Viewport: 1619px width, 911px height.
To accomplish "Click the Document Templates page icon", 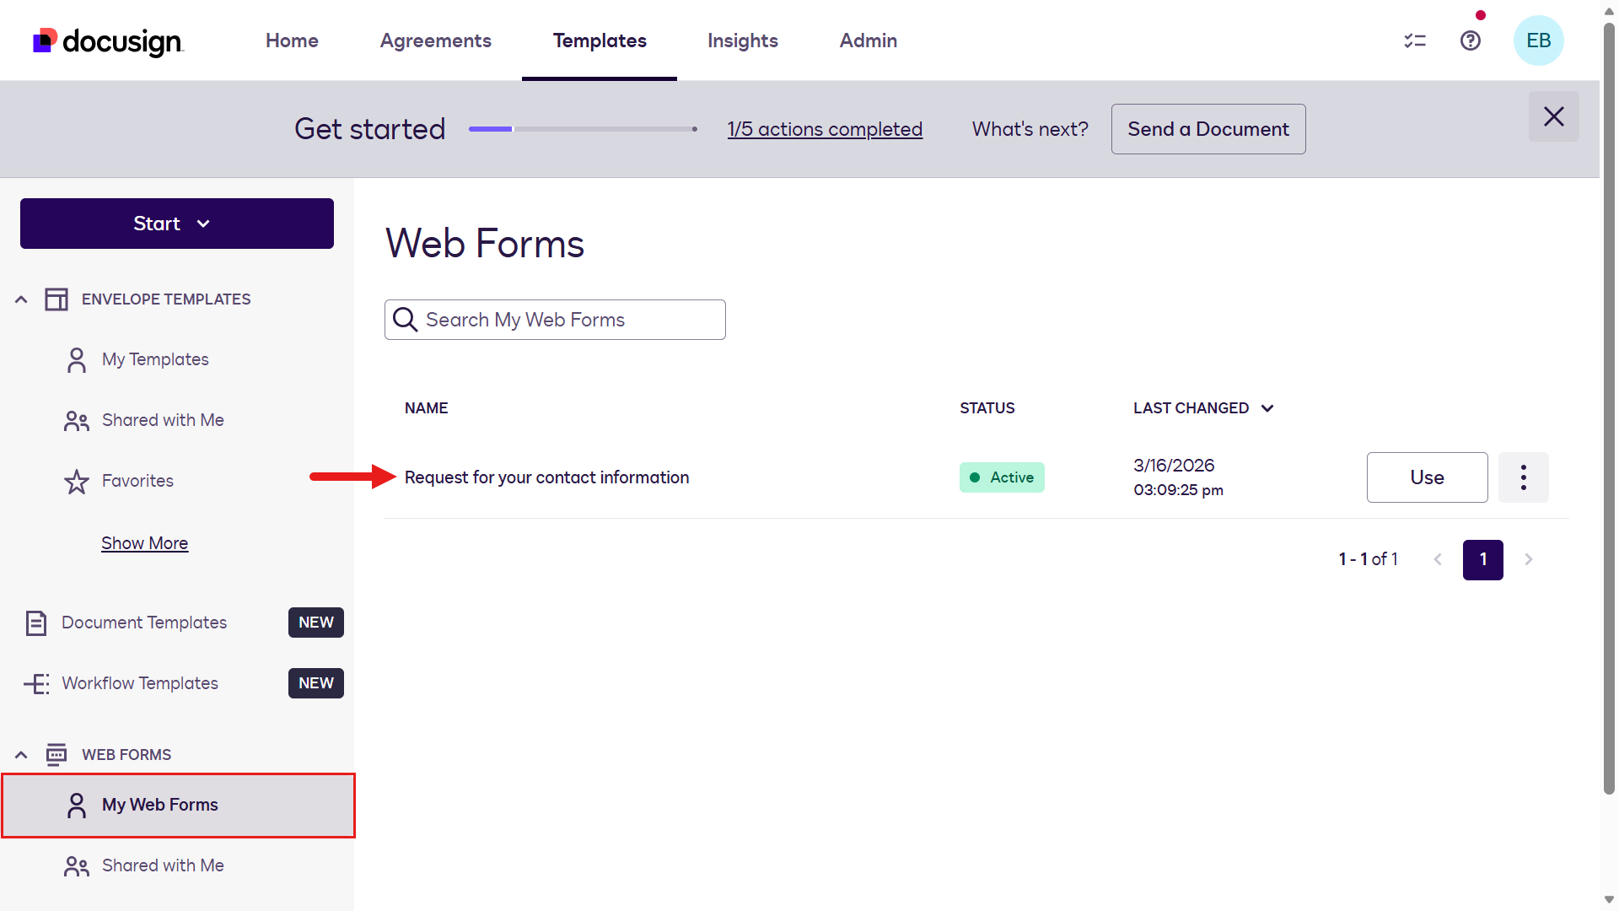I will click(x=36, y=623).
